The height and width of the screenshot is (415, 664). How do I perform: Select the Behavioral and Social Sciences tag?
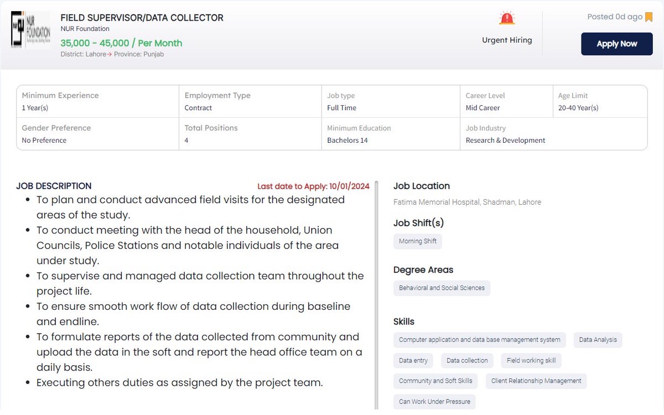click(442, 288)
